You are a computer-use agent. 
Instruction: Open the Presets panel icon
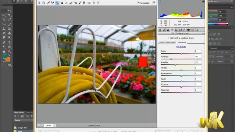point(192,30)
